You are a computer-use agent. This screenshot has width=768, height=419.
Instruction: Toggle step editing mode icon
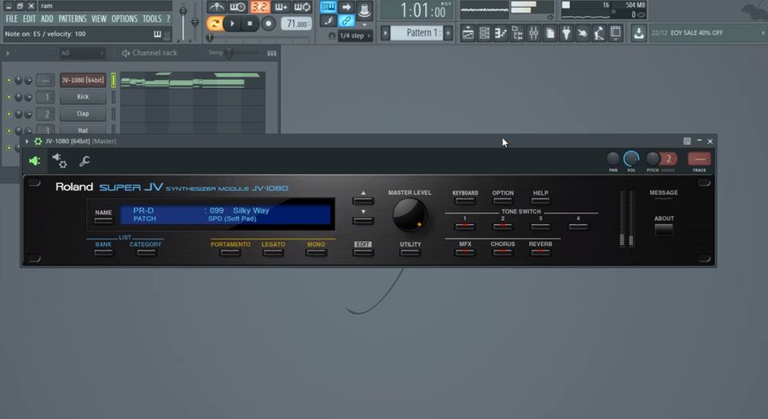(329, 20)
